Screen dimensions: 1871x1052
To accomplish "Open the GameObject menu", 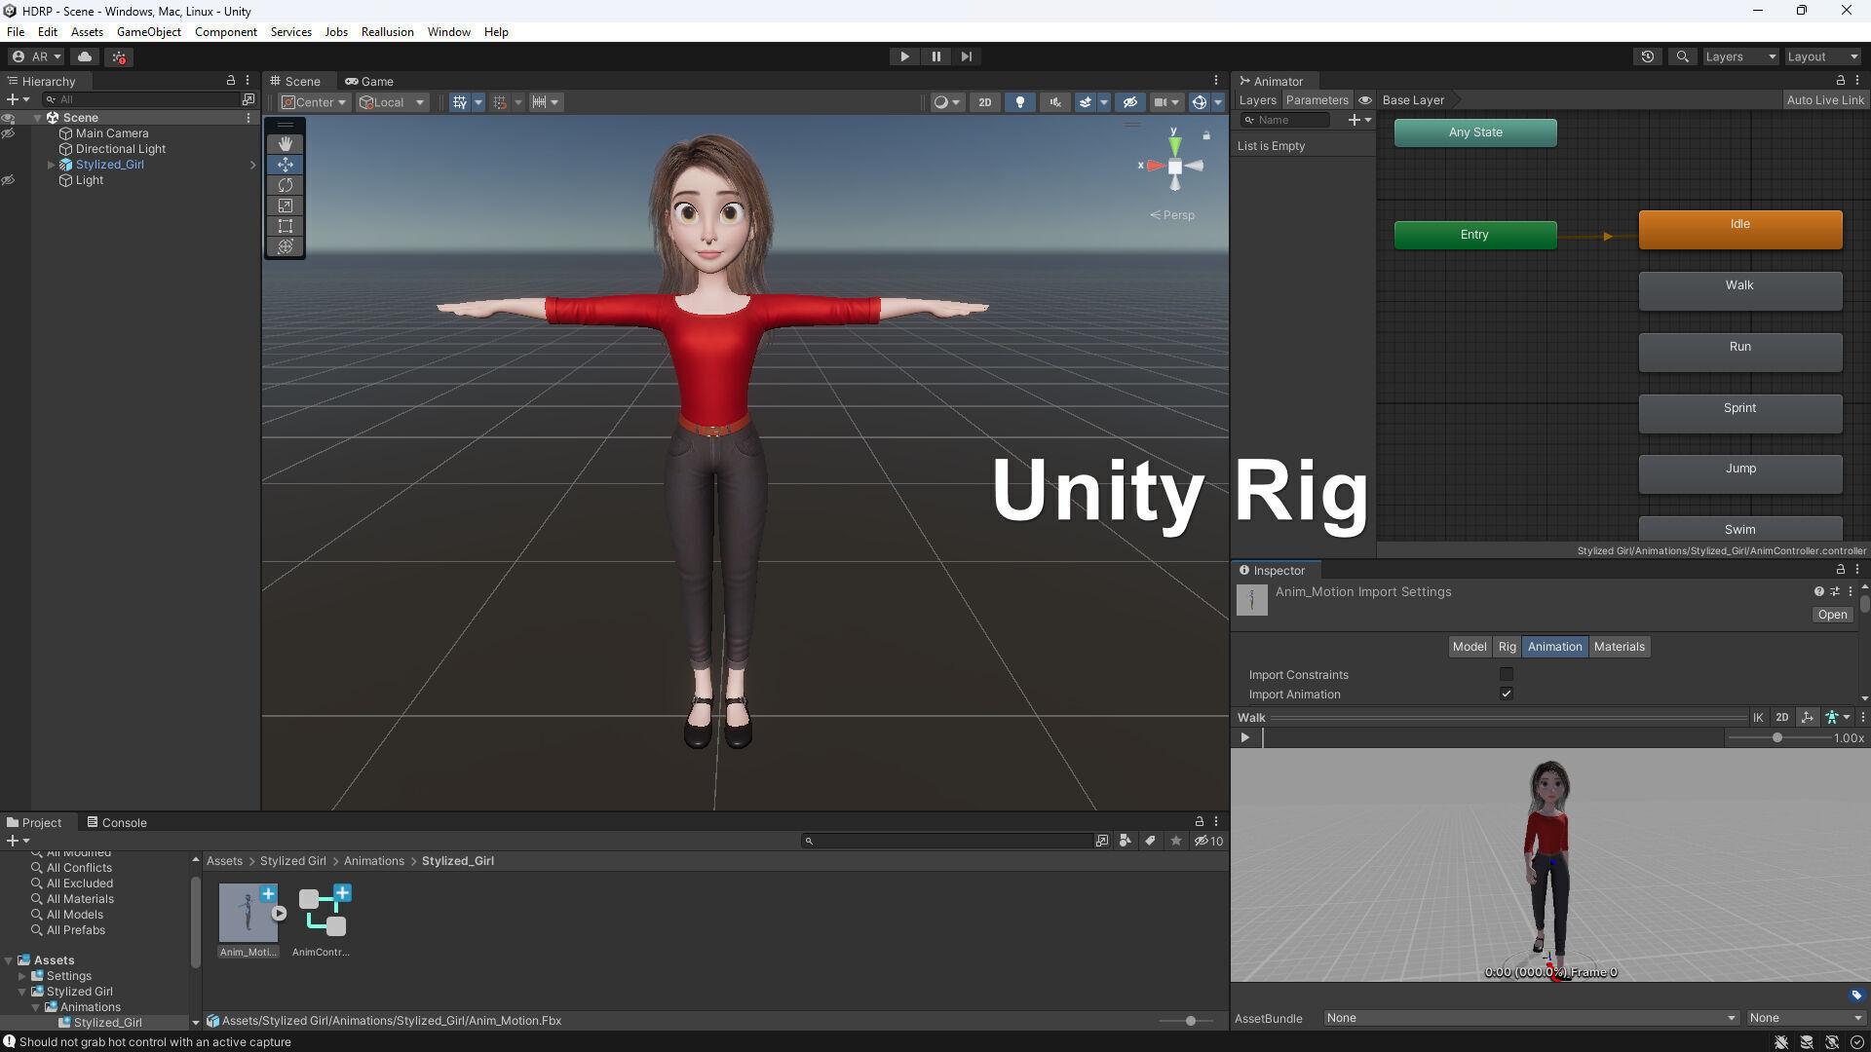I will [148, 32].
